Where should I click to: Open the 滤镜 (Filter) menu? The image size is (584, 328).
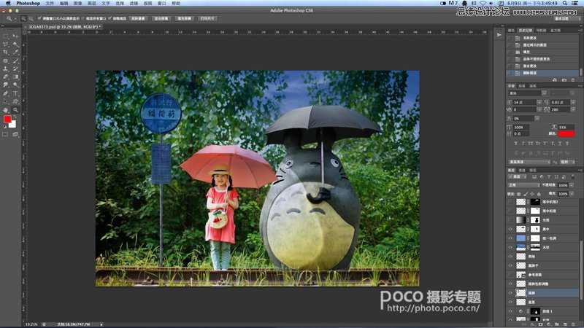click(134, 3)
